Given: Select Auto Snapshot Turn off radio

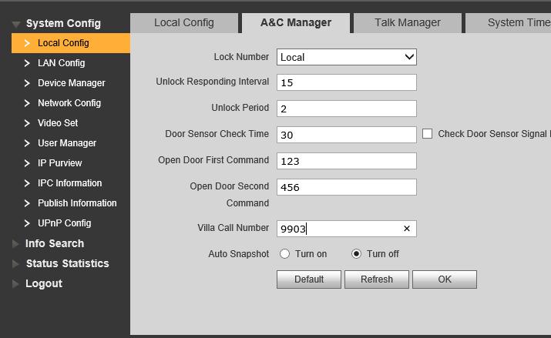Looking at the screenshot, I should click(x=356, y=254).
